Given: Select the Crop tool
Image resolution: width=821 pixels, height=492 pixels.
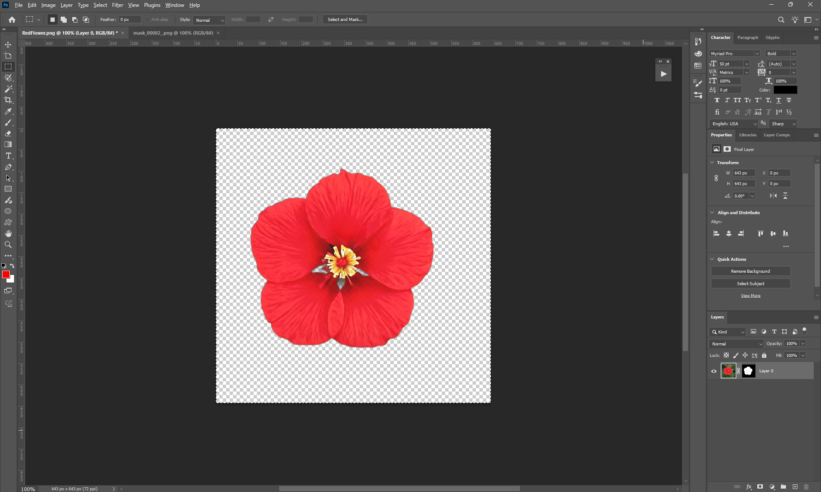Looking at the screenshot, I should point(8,100).
